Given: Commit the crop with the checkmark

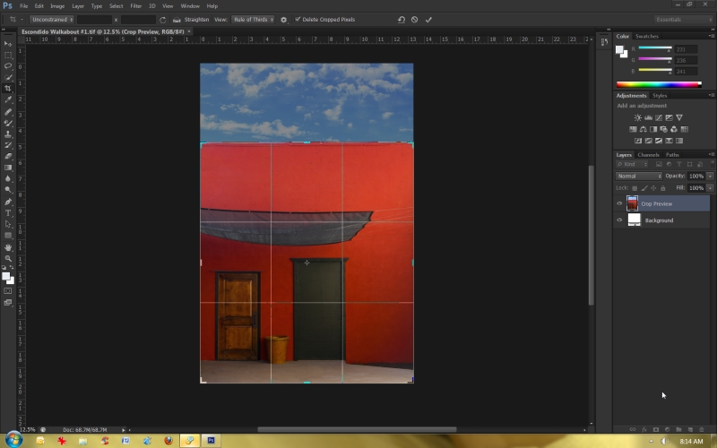Looking at the screenshot, I should coord(428,19).
